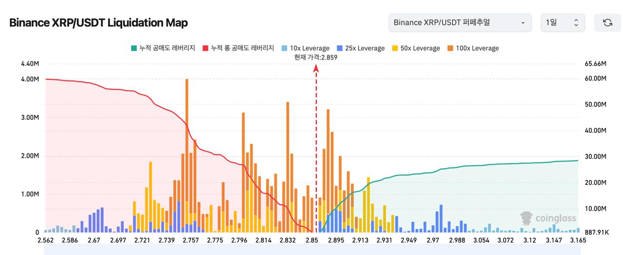Click the 2.97 price axis label

pos(433,240)
